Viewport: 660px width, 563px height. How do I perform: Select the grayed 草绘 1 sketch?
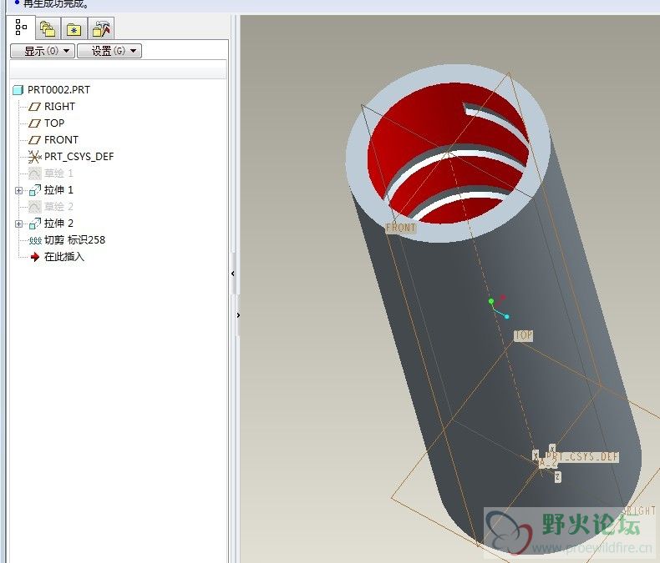click(58, 173)
